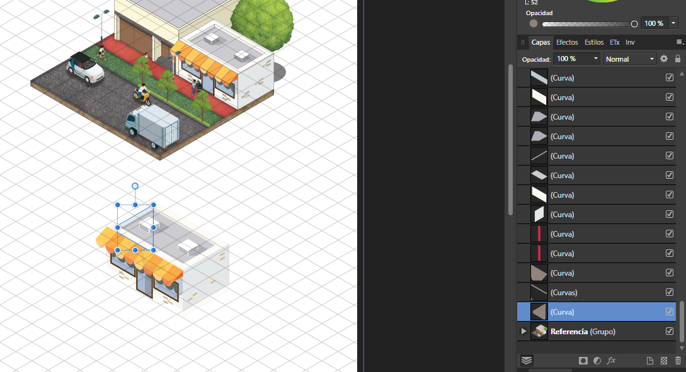Screen dimensions: 686x372
Task: Click the canvas vertical scrollbar thumb
Action: pyautogui.click(x=510, y=140)
